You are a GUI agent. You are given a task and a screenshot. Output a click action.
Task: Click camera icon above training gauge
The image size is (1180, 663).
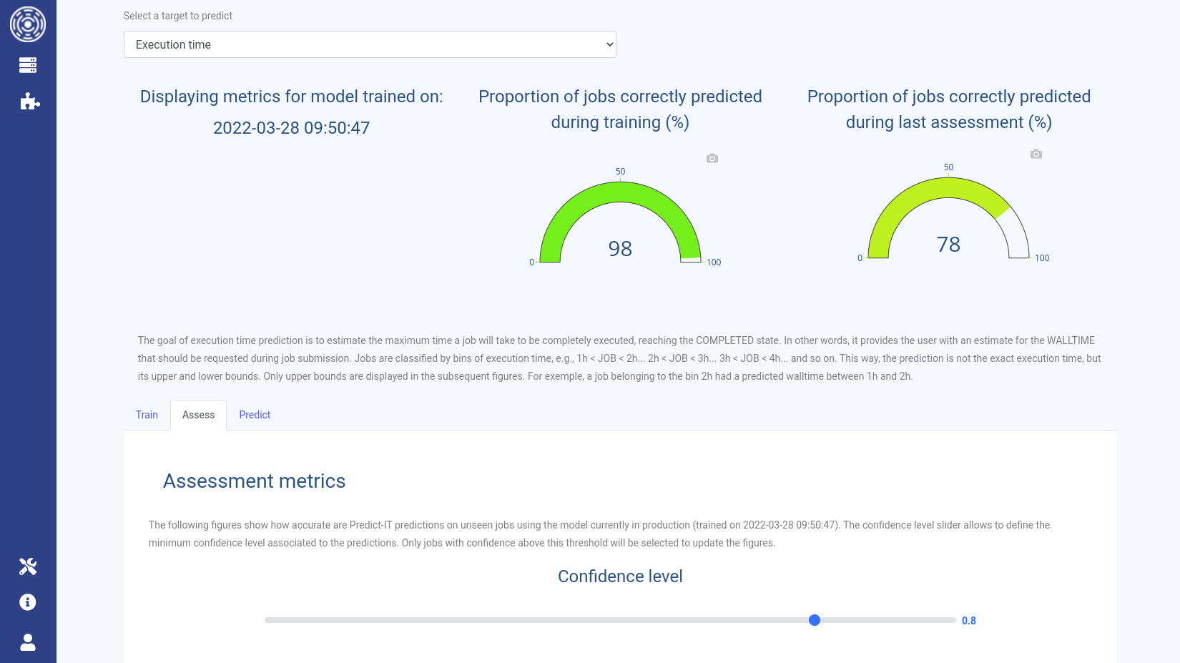[x=712, y=158]
